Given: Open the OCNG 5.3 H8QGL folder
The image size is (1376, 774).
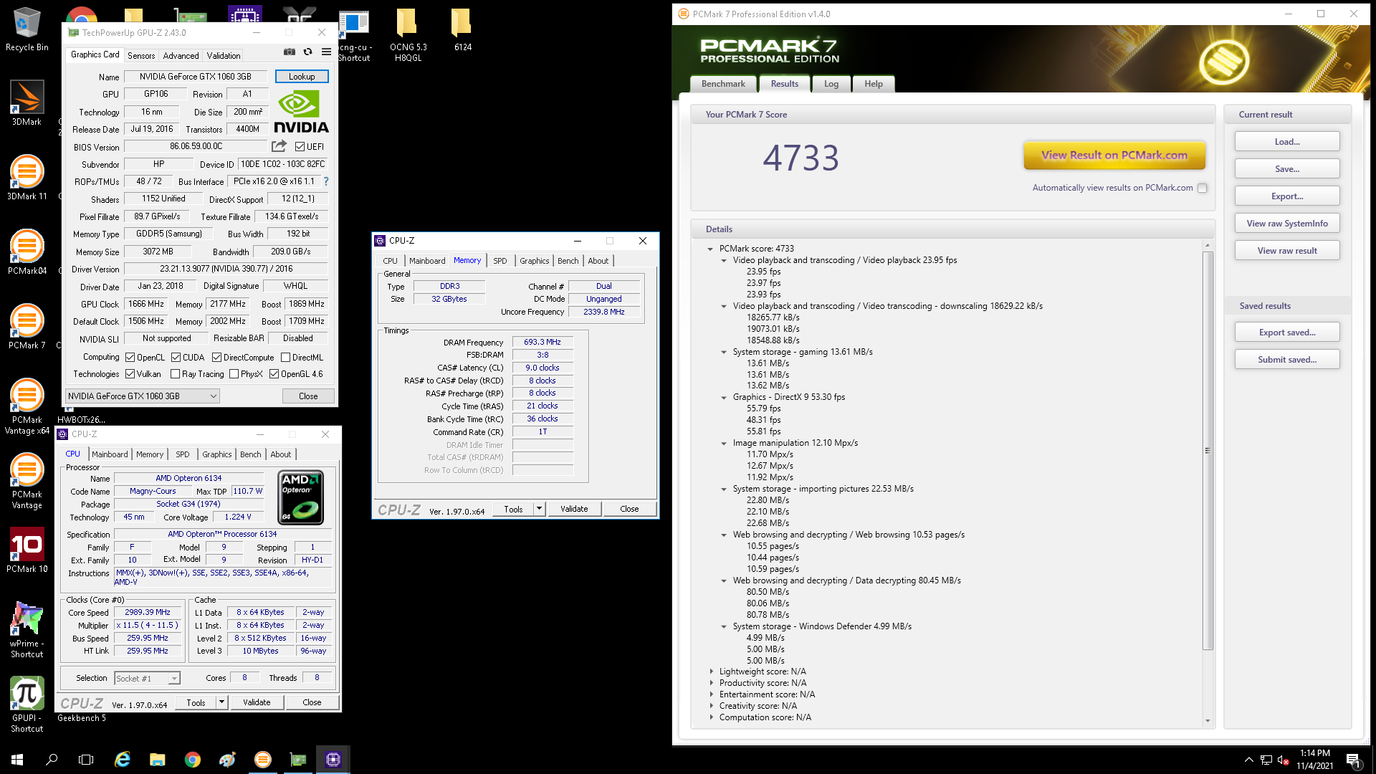Looking at the screenshot, I should (x=408, y=34).
